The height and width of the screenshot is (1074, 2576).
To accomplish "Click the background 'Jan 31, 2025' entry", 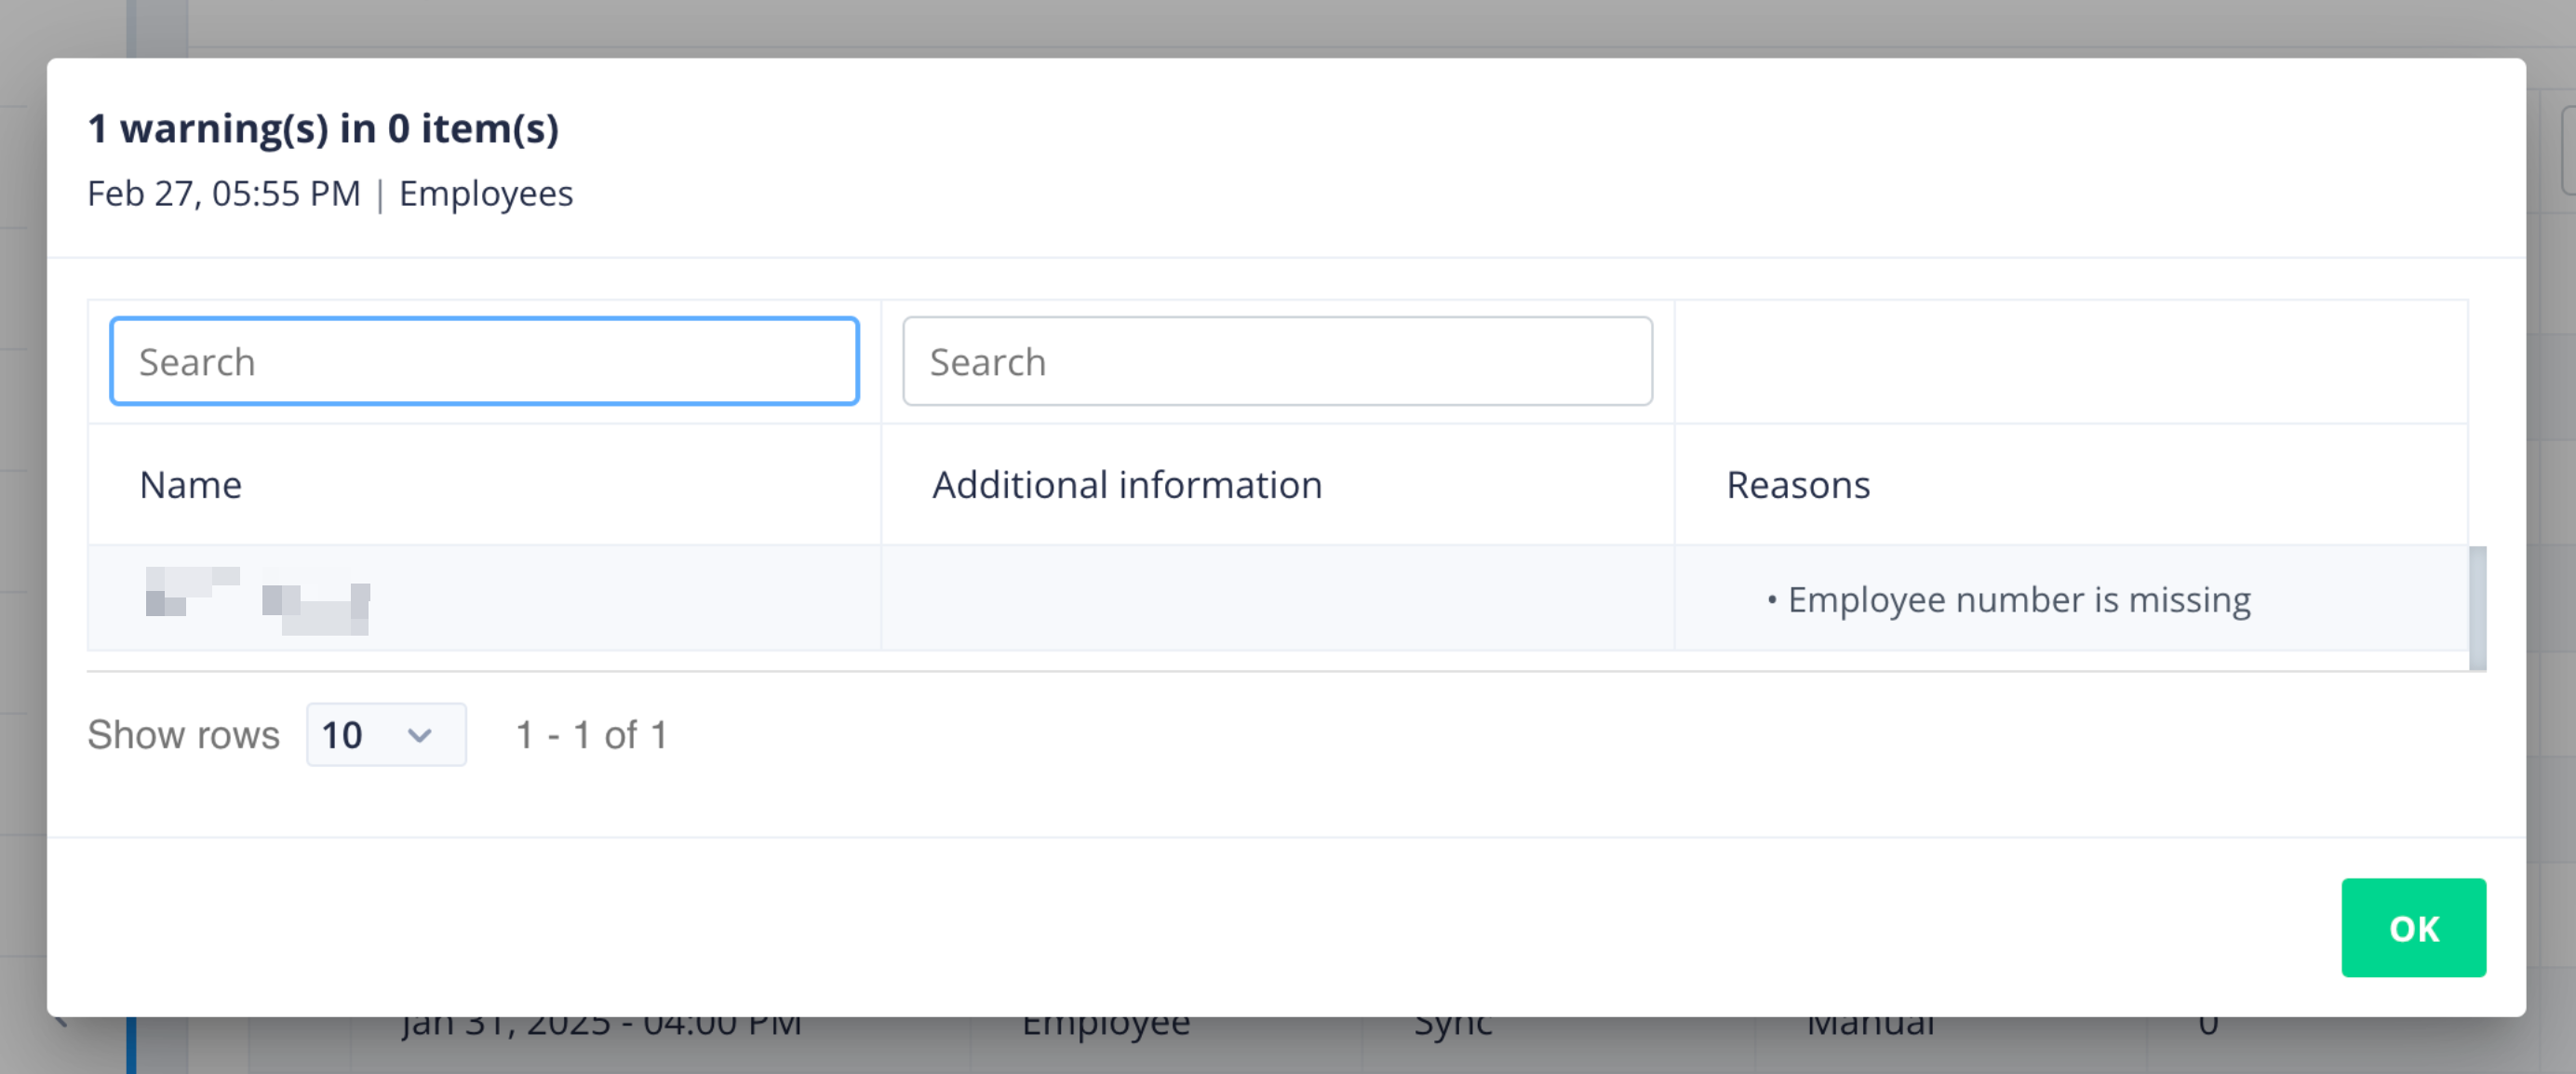I will (x=601, y=1028).
